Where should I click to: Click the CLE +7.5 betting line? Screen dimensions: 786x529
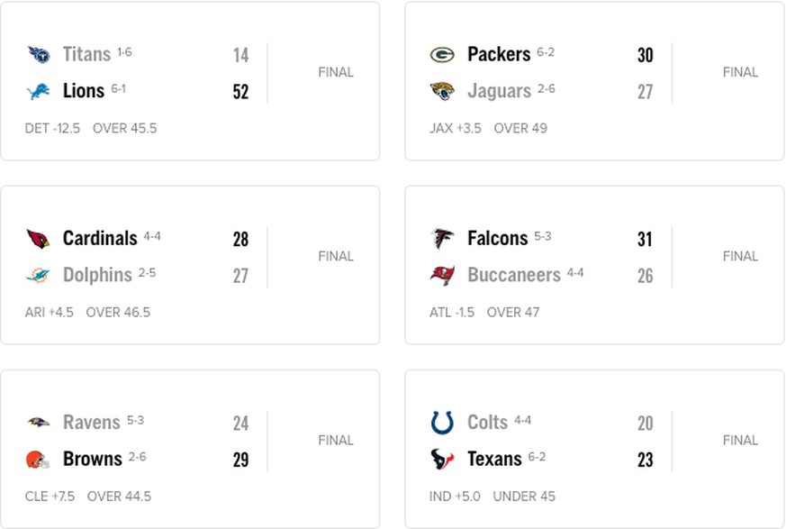point(50,497)
